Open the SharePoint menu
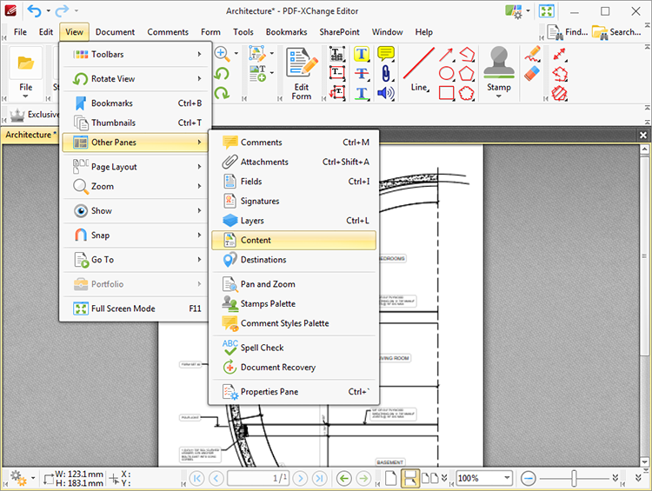 tap(339, 32)
